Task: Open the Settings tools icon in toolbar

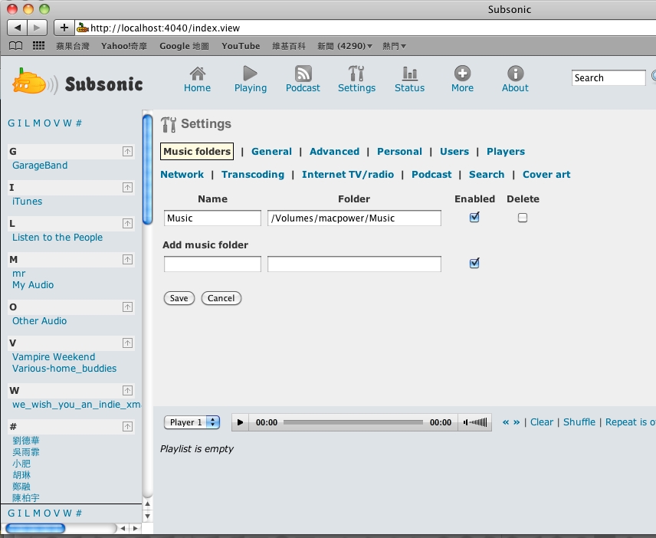Action: (356, 74)
